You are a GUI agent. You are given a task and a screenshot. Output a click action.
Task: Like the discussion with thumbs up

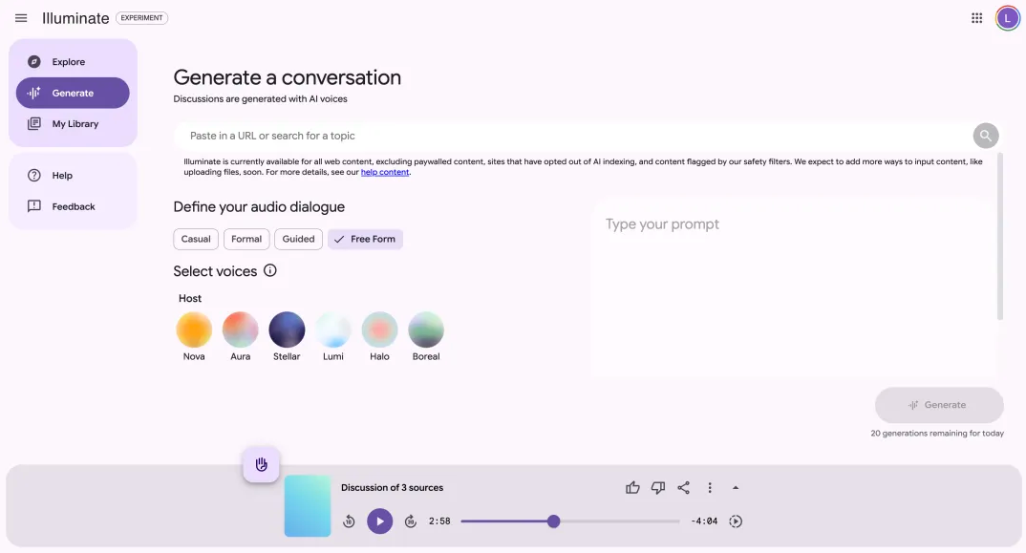click(x=632, y=487)
